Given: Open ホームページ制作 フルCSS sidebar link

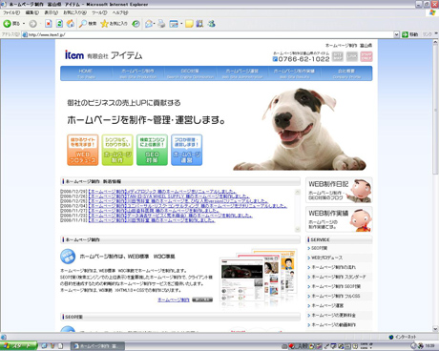Looking at the screenshot, I should (x=335, y=296).
